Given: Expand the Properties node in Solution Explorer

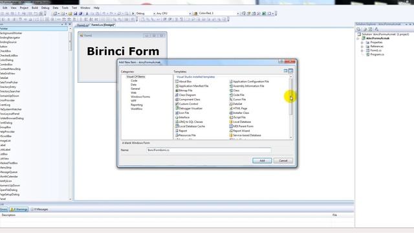Looking at the screenshot, I should tap(362, 43).
